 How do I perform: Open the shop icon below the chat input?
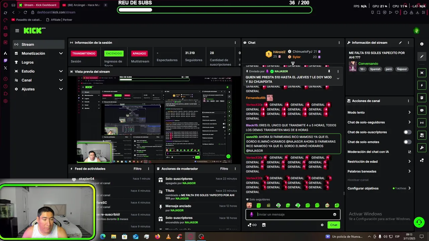[264, 225]
